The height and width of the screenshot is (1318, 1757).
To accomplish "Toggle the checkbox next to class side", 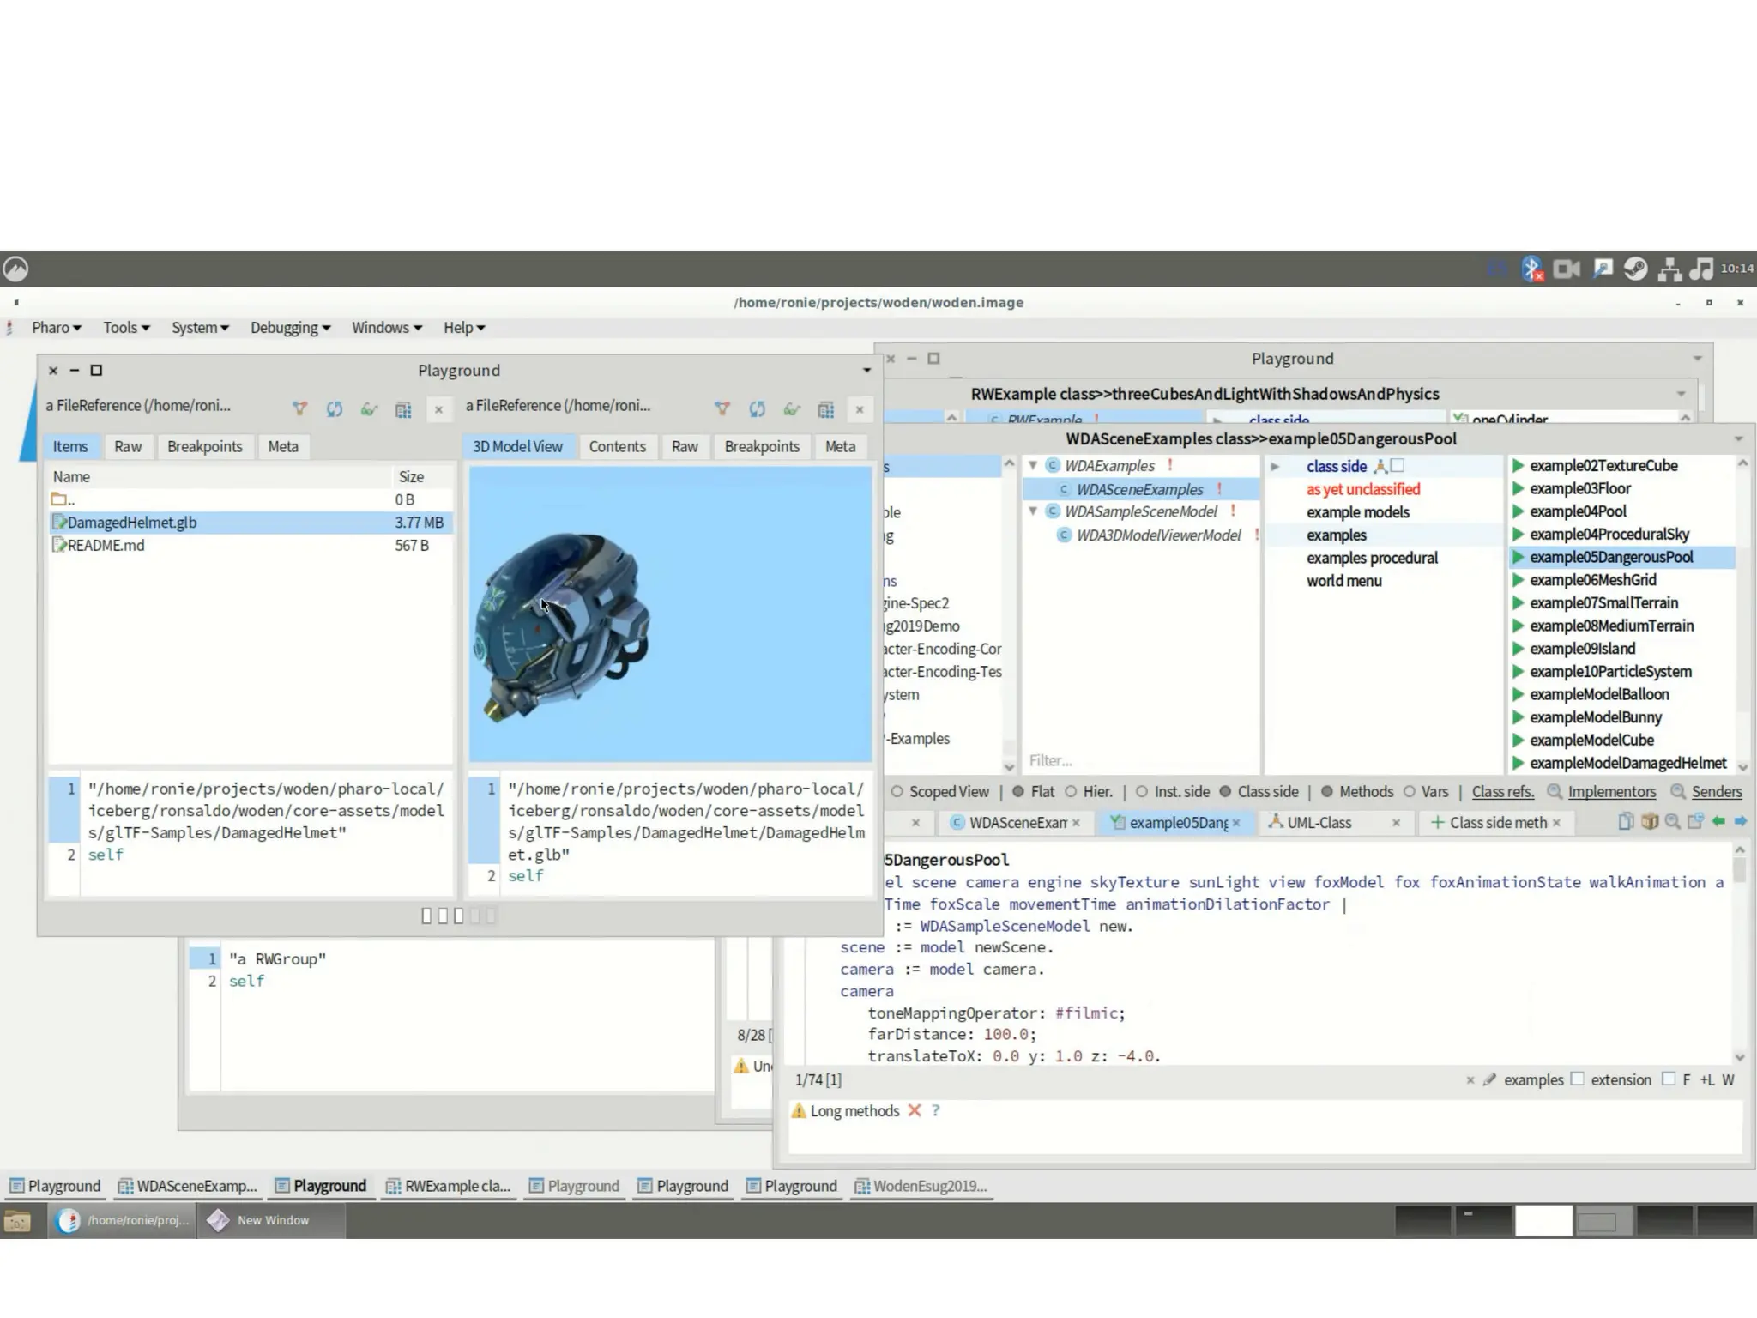I will click(x=1398, y=465).
